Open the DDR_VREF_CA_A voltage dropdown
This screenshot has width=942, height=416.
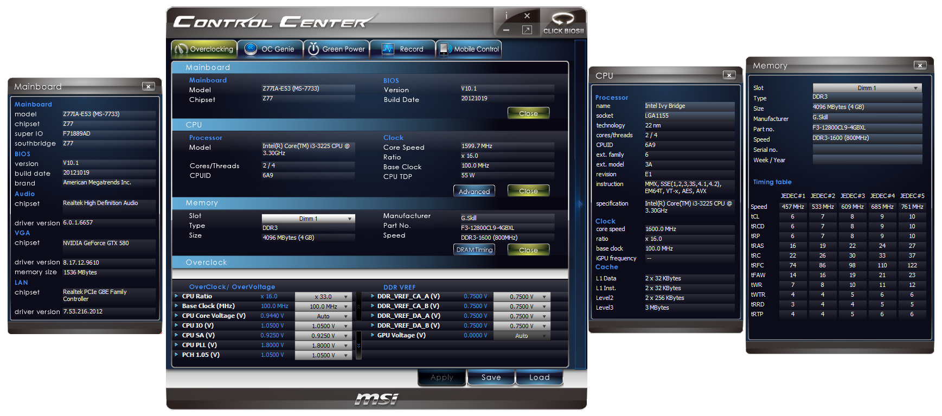[522, 297]
